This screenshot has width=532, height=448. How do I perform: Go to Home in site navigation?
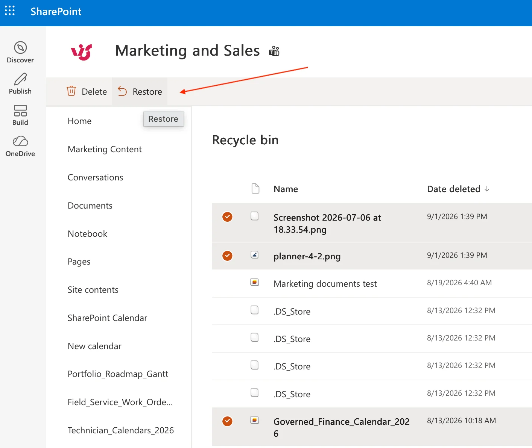[x=80, y=121]
